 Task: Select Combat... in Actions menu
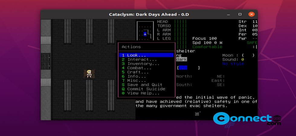(136, 68)
